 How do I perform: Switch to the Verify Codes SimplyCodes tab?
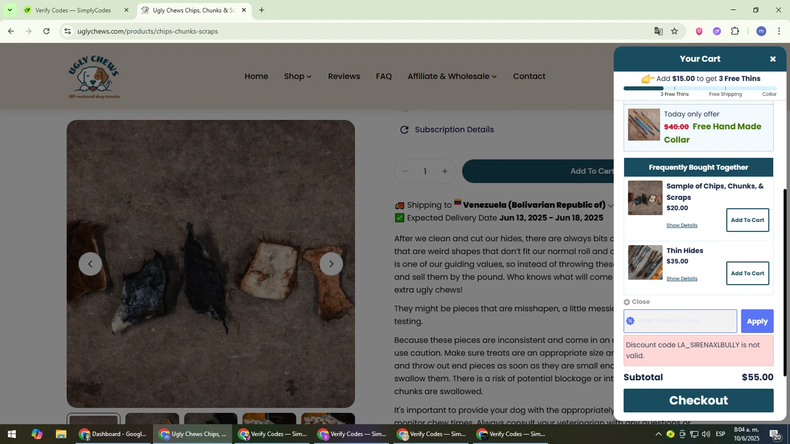coord(73,10)
